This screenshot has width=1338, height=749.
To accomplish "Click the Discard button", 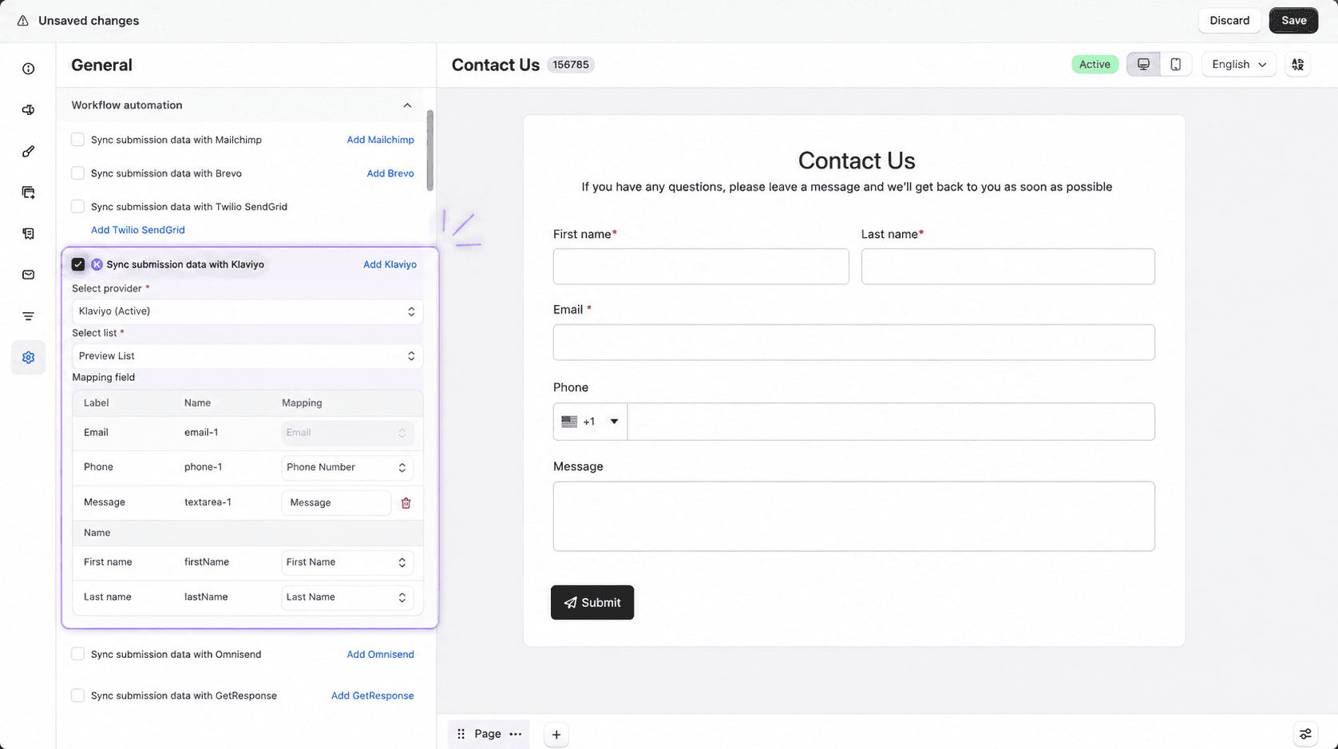I will (1229, 21).
